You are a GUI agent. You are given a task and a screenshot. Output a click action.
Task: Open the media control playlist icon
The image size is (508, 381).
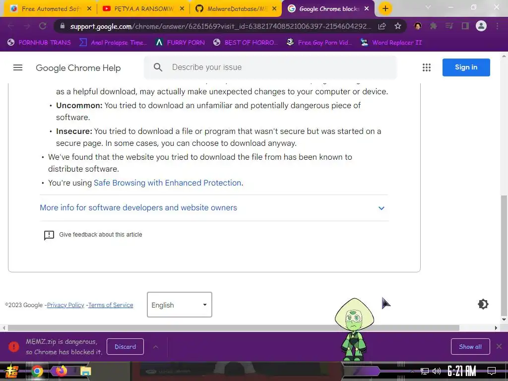(449, 26)
